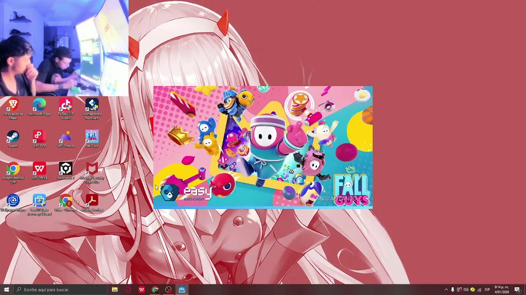Open the Wi-Fi network flyout

479,290
